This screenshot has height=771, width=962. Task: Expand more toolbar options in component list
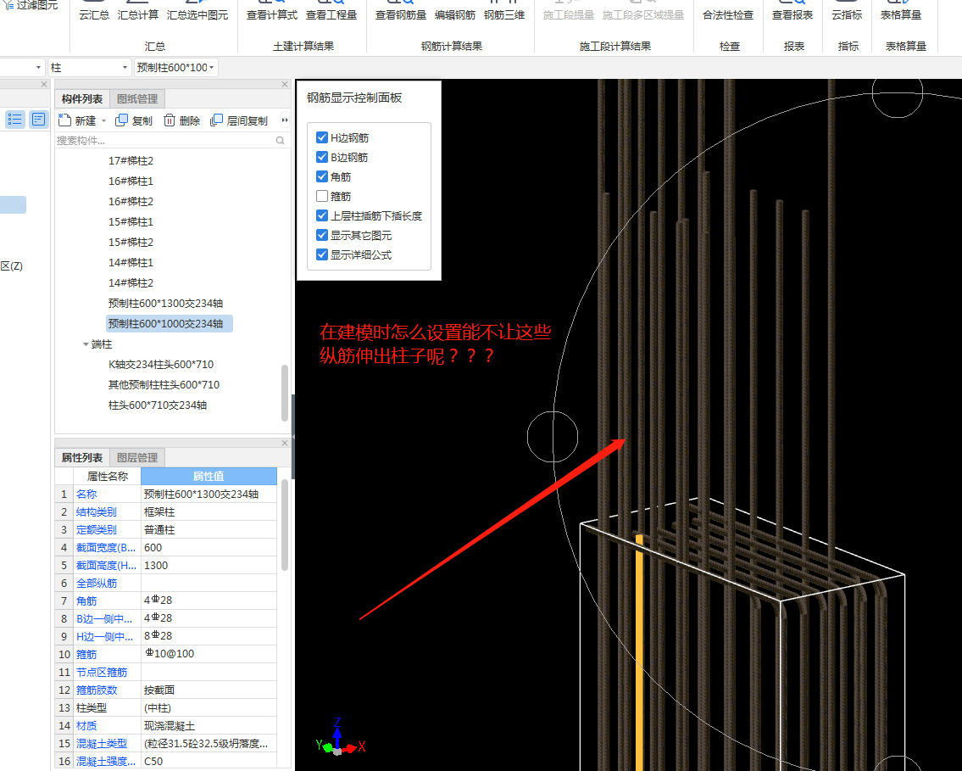click(x=285, y=120)
